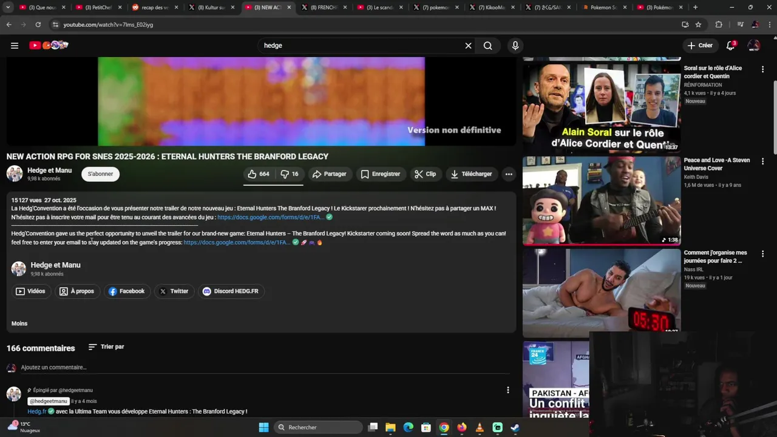Open a new browser tab
This screenshot has height=437, width=777.
695,7
